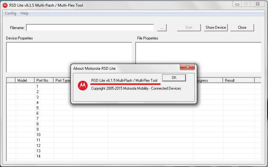Click the disabled Start button
The width and height of the screenshot is (268, 167).
[x=189, y=27]
